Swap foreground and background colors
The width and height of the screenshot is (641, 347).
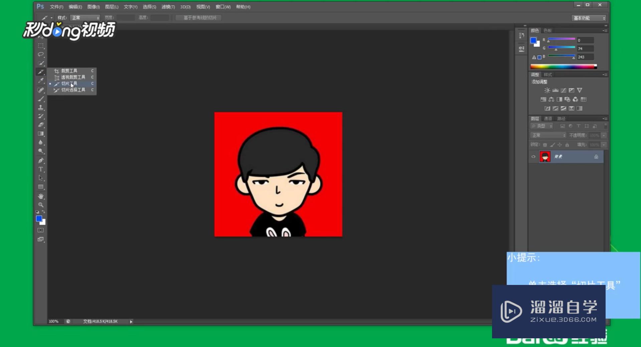tap(43, 212)
